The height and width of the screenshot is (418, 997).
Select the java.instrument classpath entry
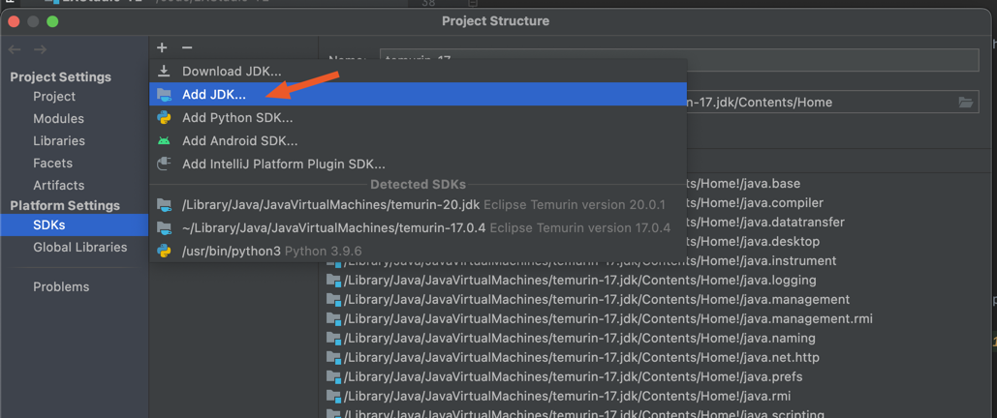coord(581,261)
